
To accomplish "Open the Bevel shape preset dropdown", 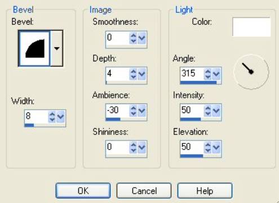I will (57, 48).
